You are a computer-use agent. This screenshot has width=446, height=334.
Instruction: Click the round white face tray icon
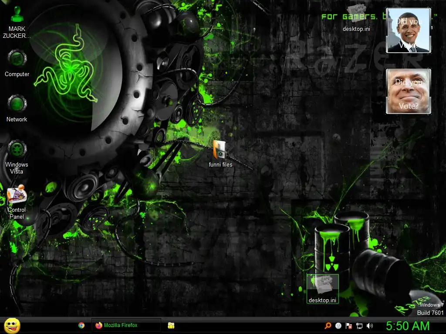(338, 326)
